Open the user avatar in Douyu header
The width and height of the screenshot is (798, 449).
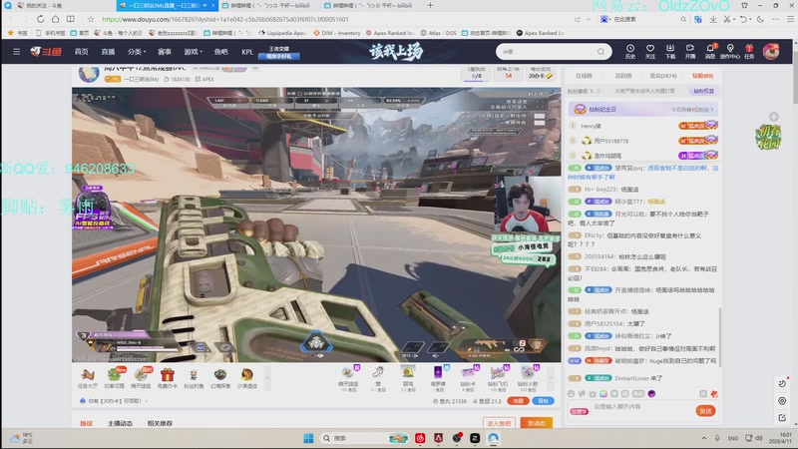771,52
